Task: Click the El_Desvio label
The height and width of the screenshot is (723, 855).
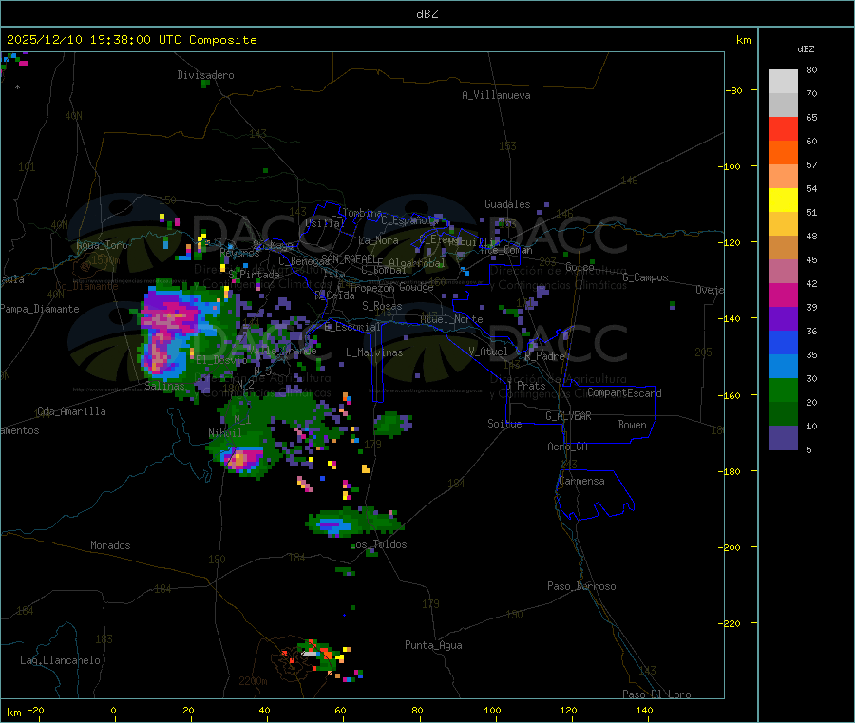Action: click(221, 360)
